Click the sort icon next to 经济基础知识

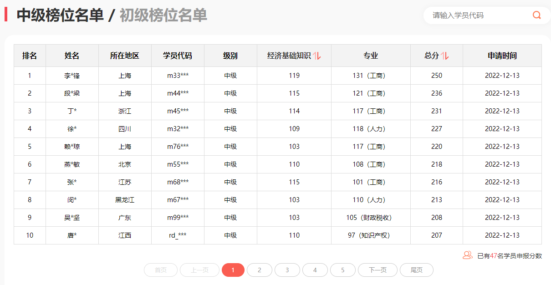317,55
